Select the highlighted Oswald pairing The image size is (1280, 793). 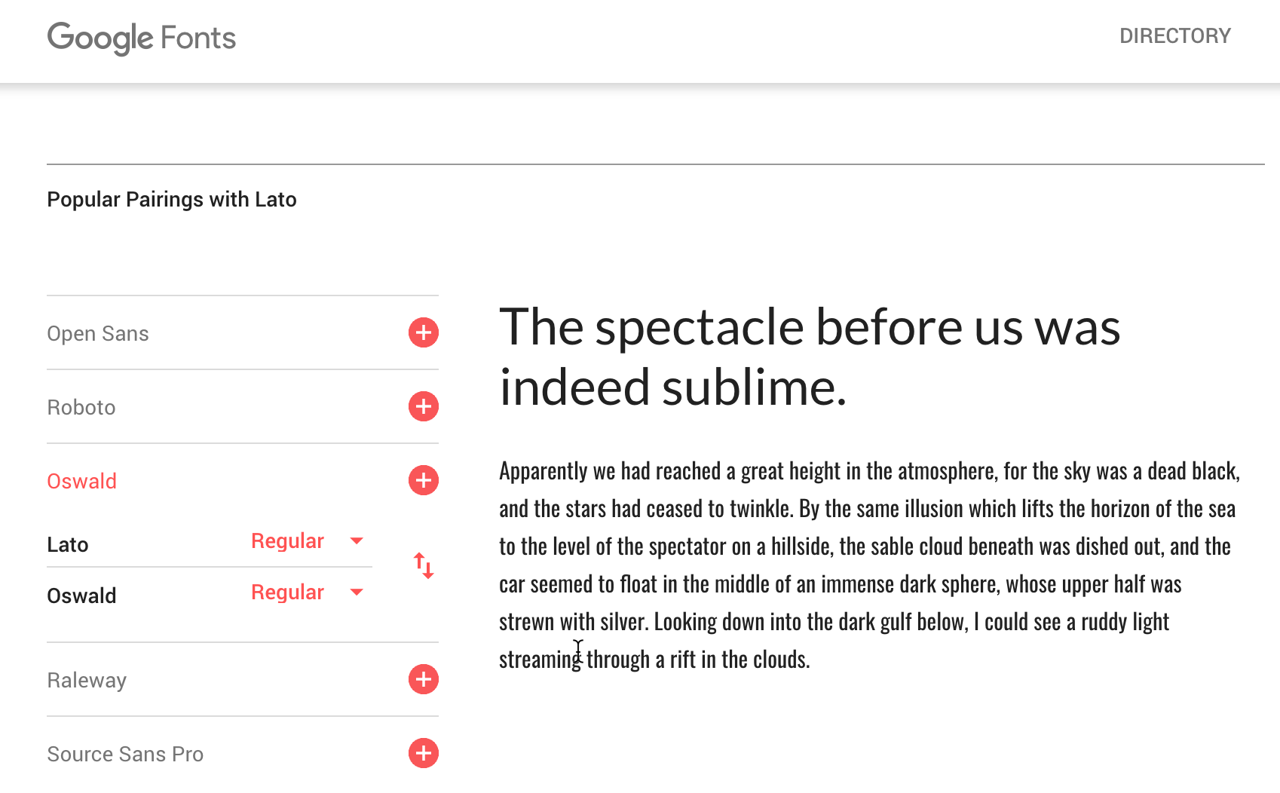pyautogui.click(x=81, y=481)
